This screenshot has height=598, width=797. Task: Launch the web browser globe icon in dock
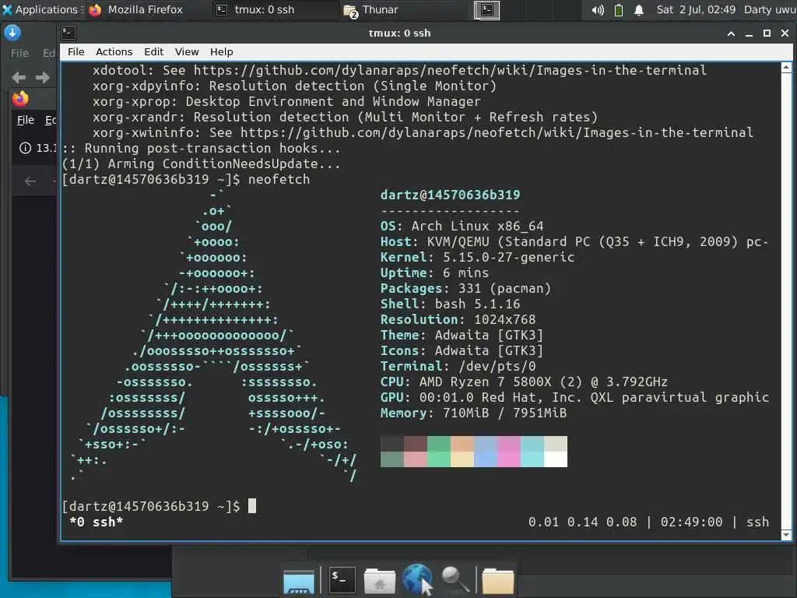[417, 579]
